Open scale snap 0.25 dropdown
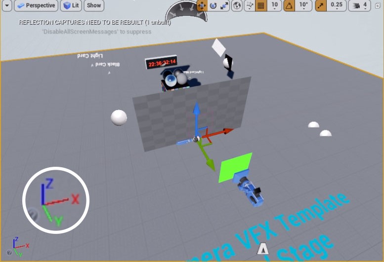Viewport: 384px width, 262px height. (x=337, y=5)
